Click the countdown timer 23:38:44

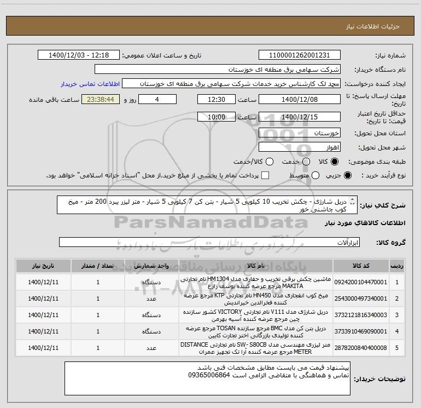(101, 99)
